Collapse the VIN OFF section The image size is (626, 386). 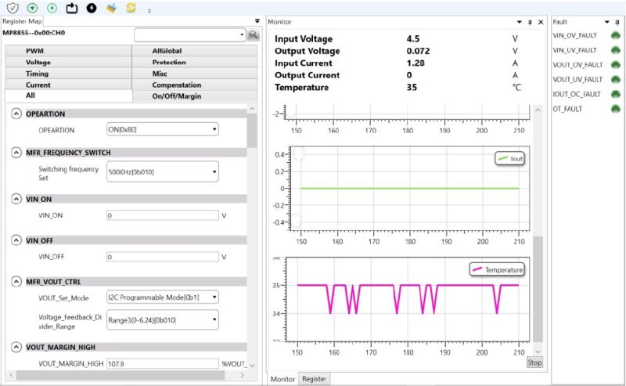coord(16,240)
